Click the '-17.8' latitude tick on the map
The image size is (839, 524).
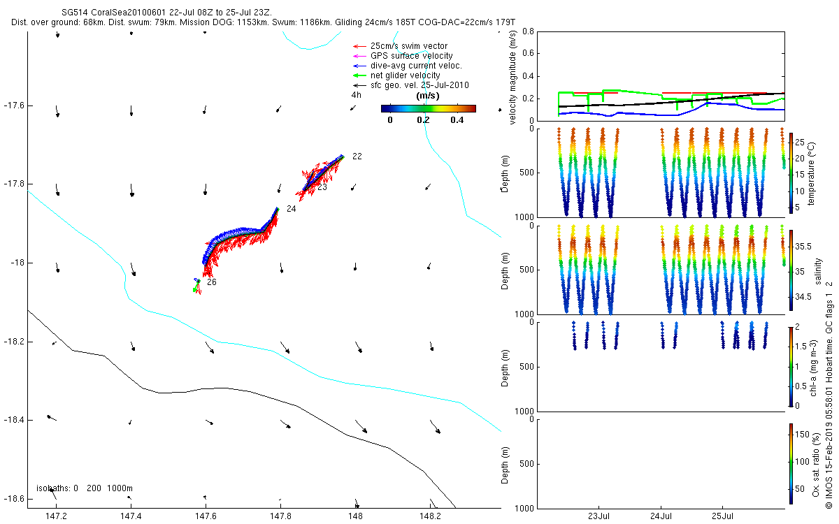pos(14,184)
